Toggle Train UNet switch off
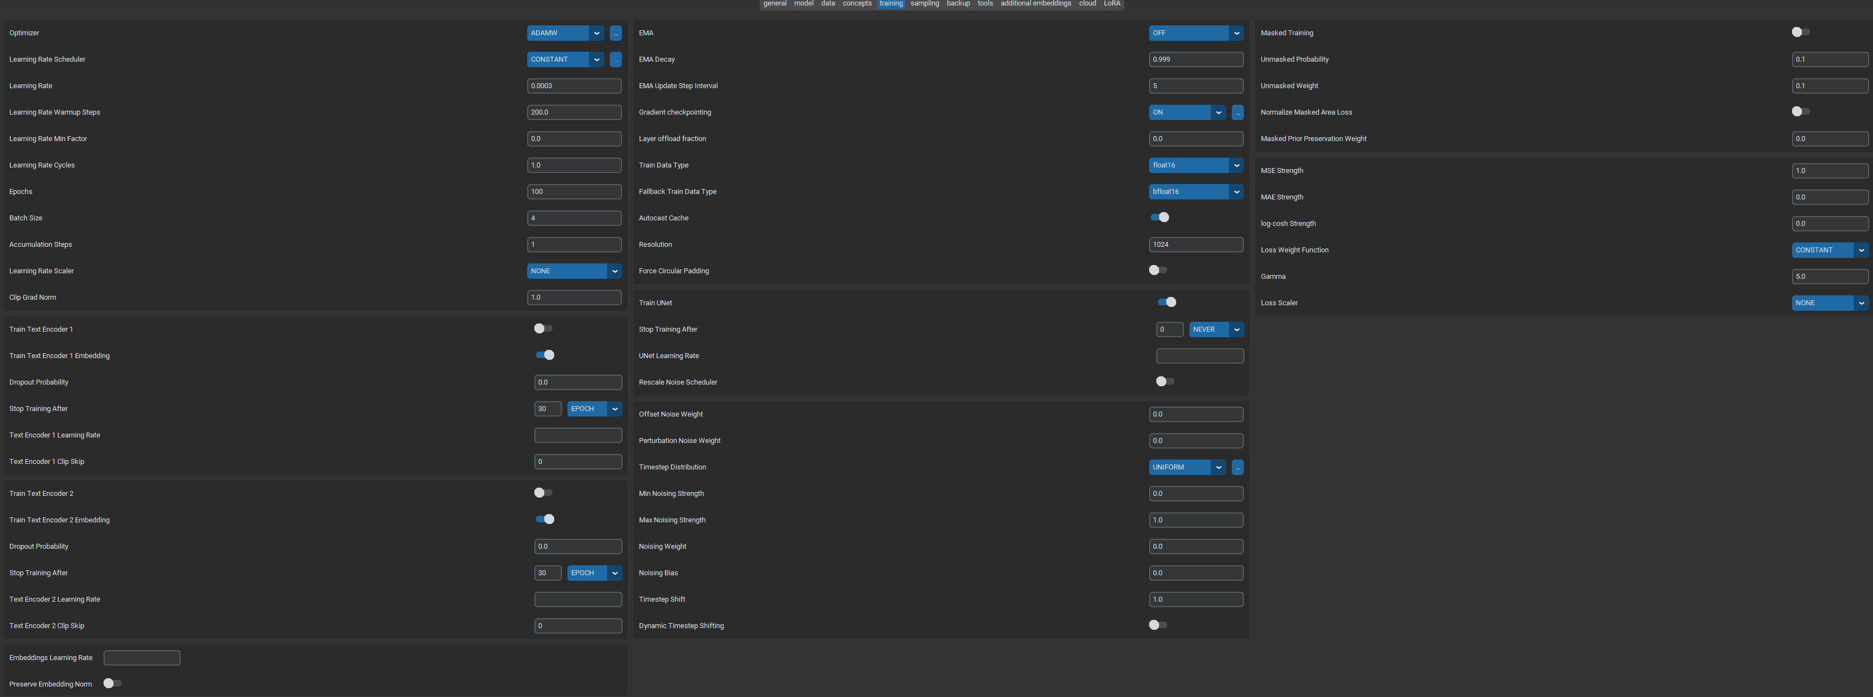Image resolution: width=1873 pixels, height=697 pixels. pyautogui.click(x=1167, y=302)
